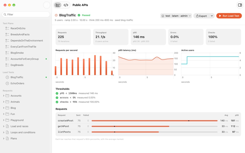Click the Run Load Test button

pos(229,16)
